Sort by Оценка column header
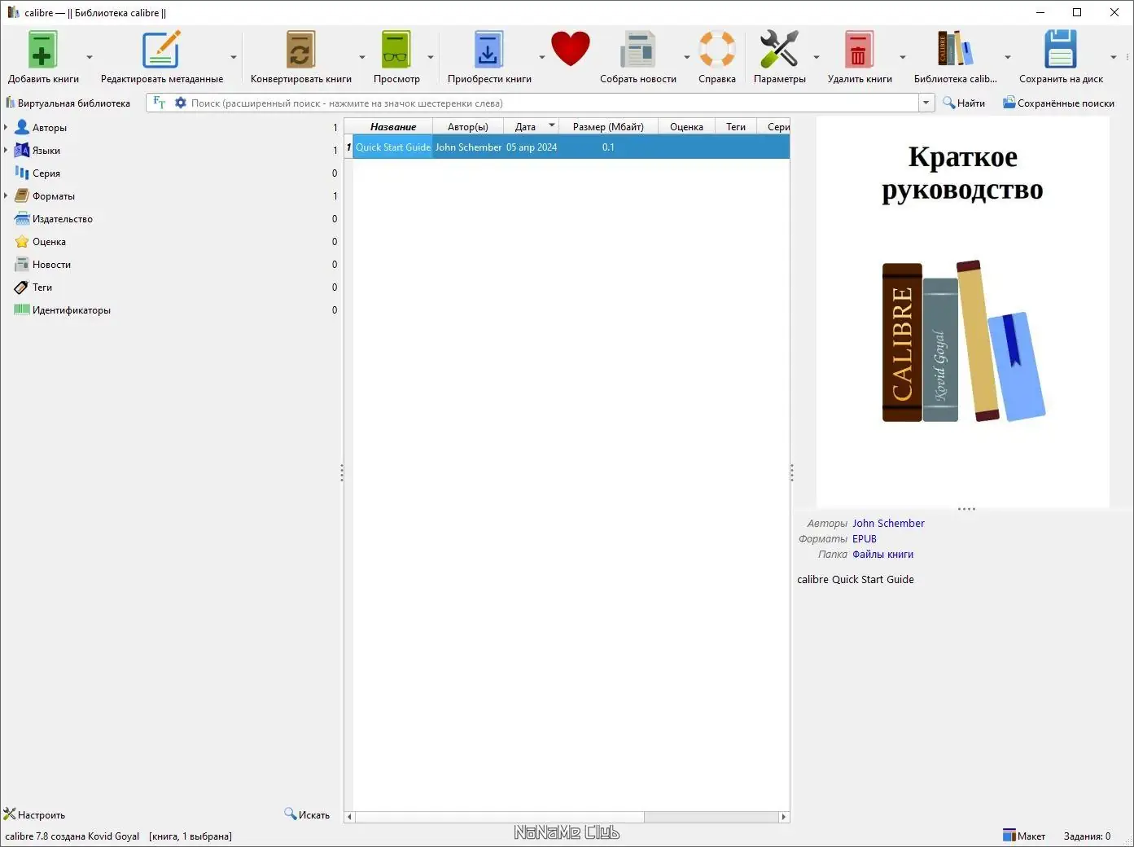Image resolution: width=1134 pixels, height=847 pixels. pyautogui.click(x=686, y=126)
